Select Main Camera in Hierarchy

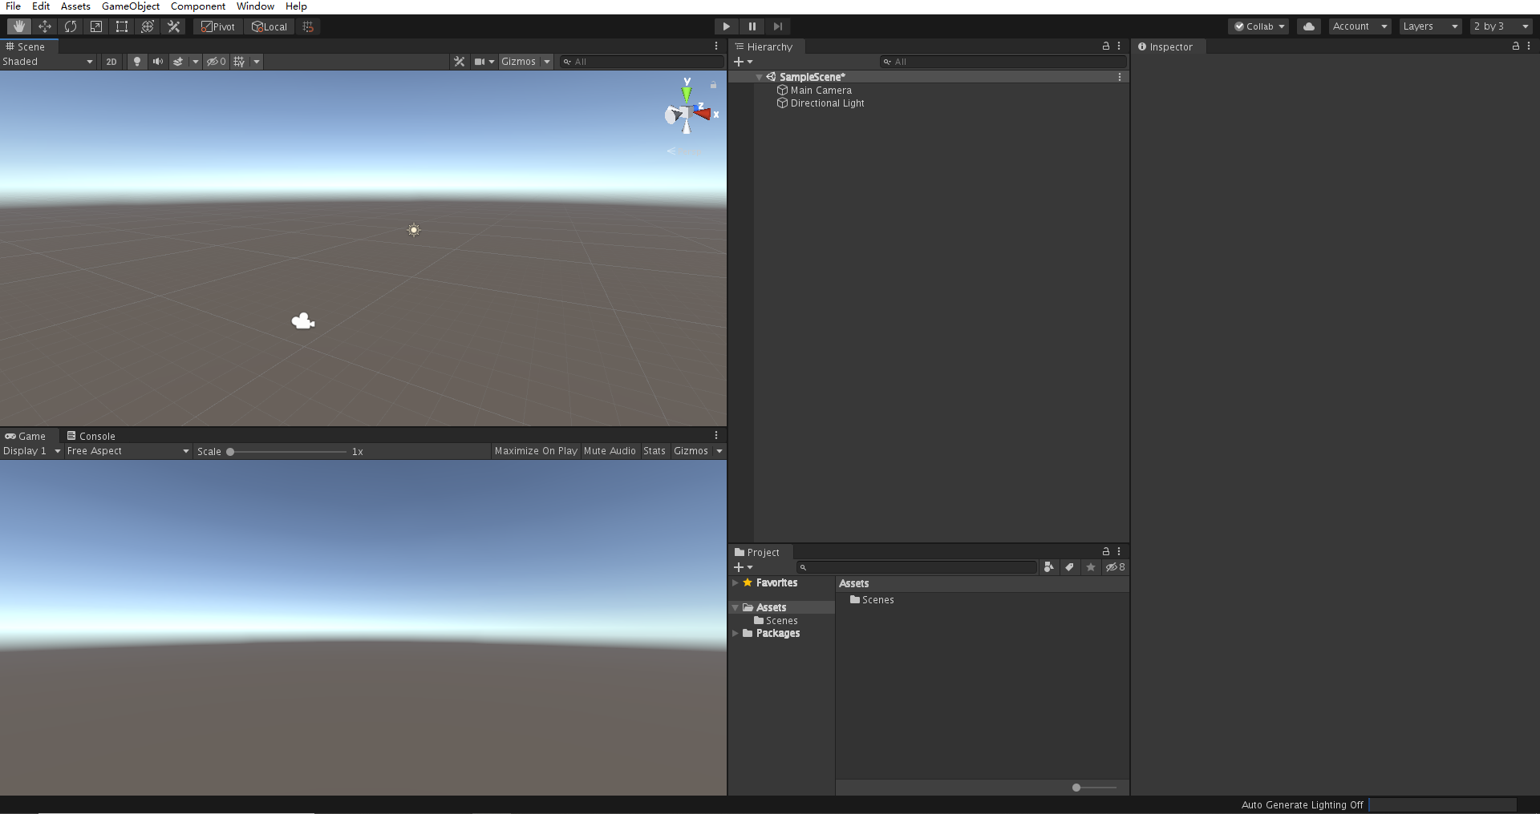click(821, 91)
